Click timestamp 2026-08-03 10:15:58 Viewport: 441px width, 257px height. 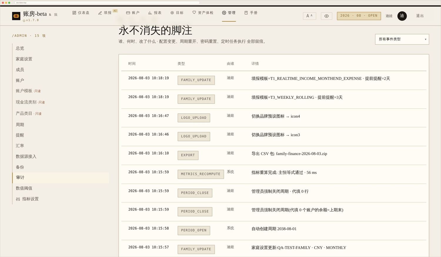pos(148,228)
